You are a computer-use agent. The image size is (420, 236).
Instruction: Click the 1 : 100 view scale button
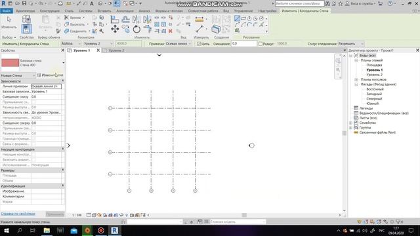pyautogui.click(x=77, y=215)
